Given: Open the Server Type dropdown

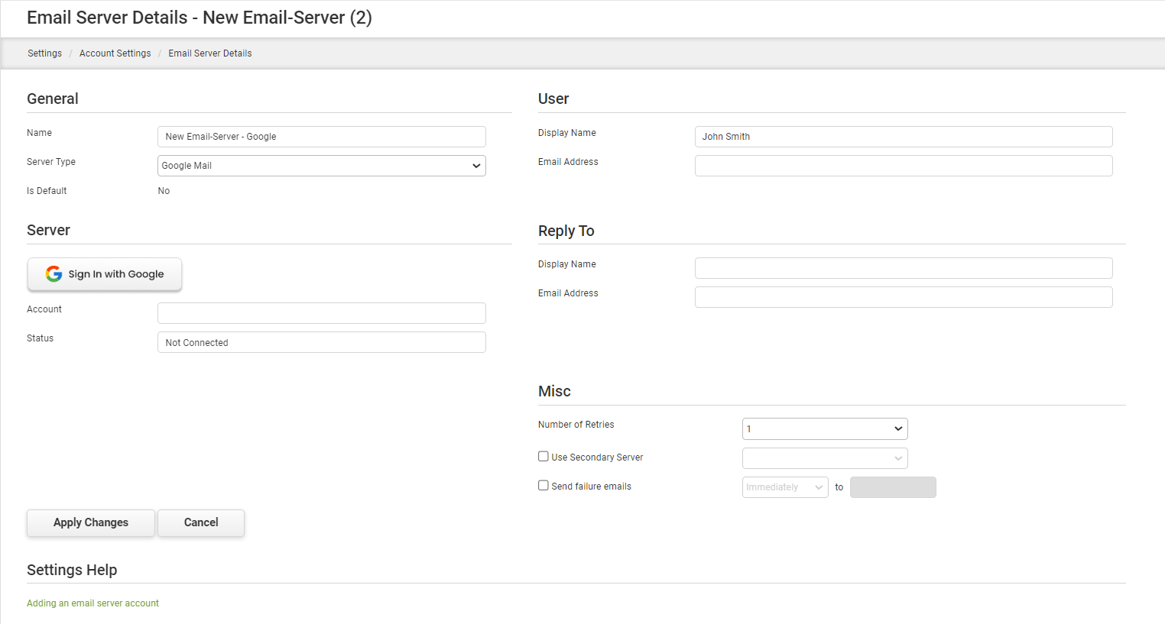Looking at the screenshot, I should pyautogui.click(x=322, y=166).
